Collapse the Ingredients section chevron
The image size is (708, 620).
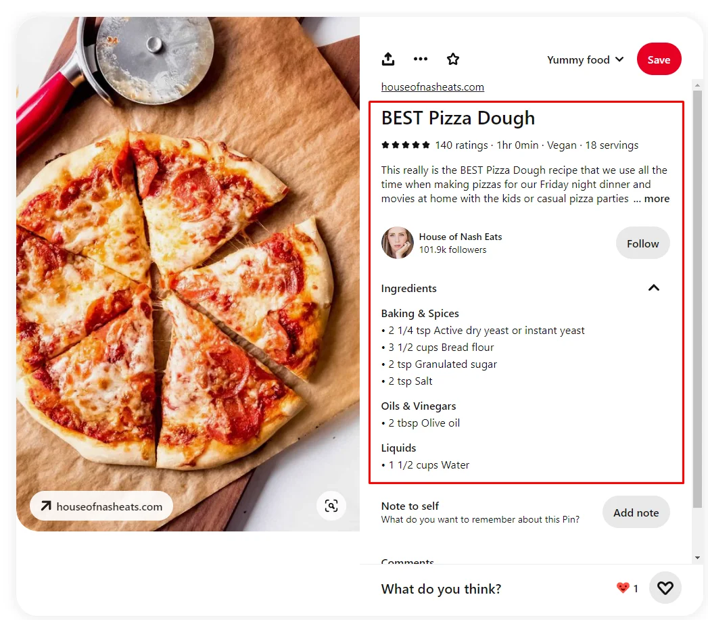653,287
